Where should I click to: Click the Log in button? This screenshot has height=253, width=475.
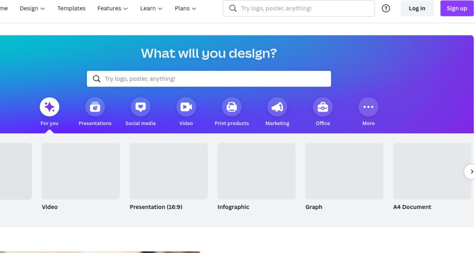click(x=417, y=8)
